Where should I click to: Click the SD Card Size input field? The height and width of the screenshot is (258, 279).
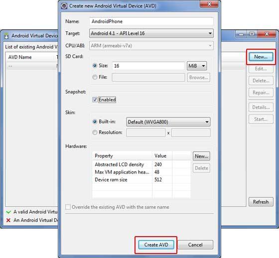coord(148,66)
